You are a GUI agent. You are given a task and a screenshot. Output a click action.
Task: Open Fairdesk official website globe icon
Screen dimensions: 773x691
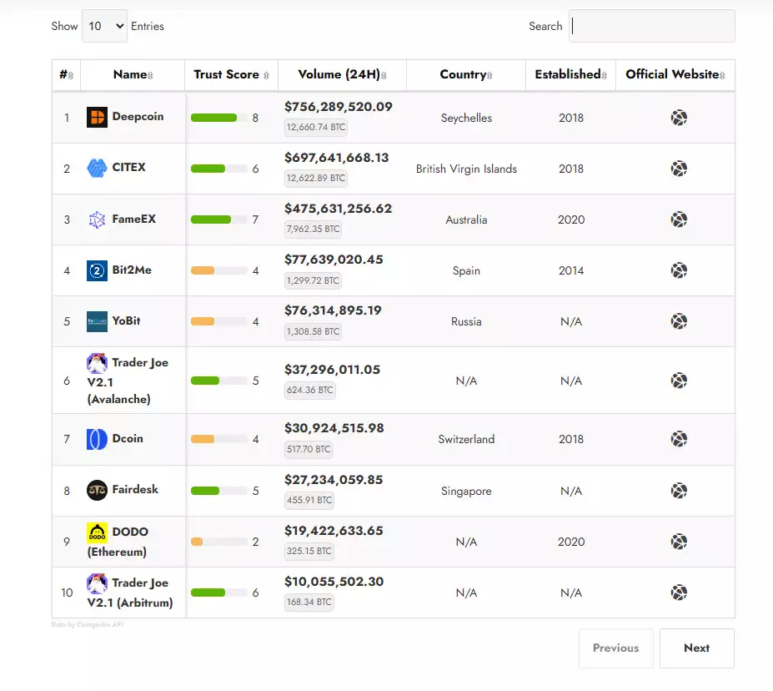tap(679, 491)
